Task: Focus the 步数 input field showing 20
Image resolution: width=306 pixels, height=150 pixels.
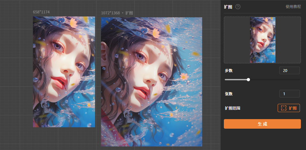Action: pos(289,70)
